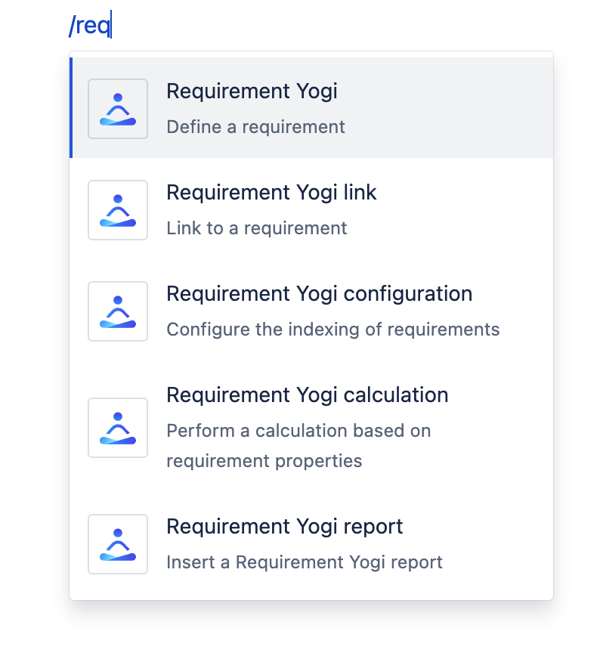Screen dimensions: 600x653
Task: Click the blue selection bar on the highlighted row
Action: 71,108
